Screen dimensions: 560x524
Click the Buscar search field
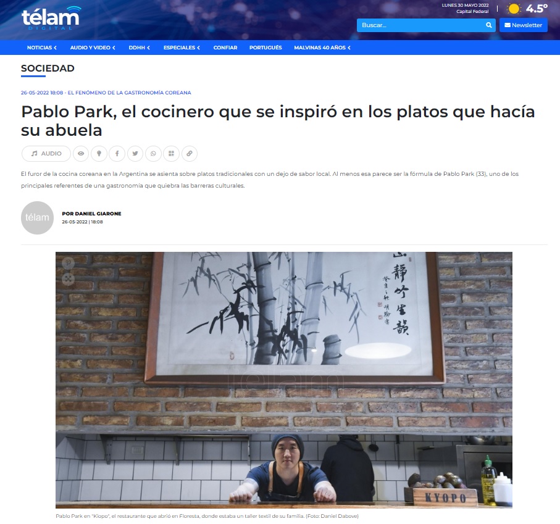[422, 25]
